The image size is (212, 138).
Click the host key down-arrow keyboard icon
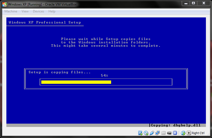pos(189,133)
